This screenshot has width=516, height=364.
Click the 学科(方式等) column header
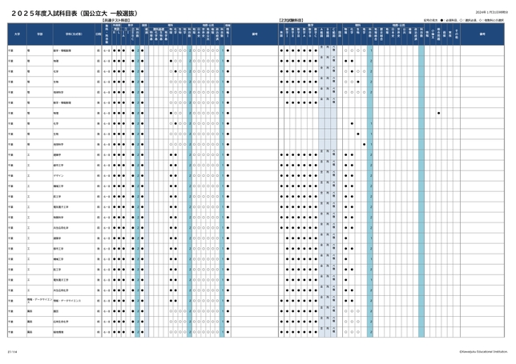72,35
